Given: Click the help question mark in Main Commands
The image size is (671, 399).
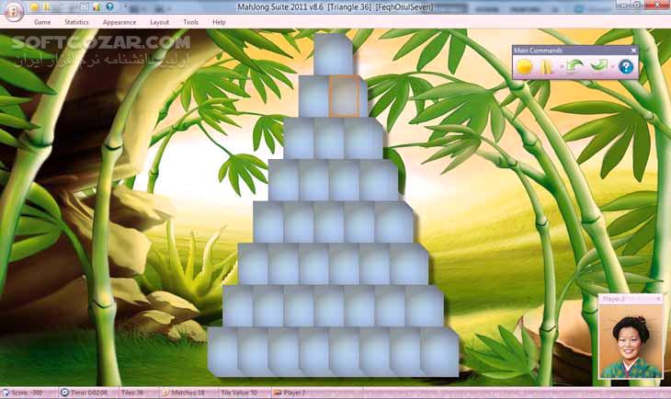Looking at the screenshot, I should coord(626,67).
